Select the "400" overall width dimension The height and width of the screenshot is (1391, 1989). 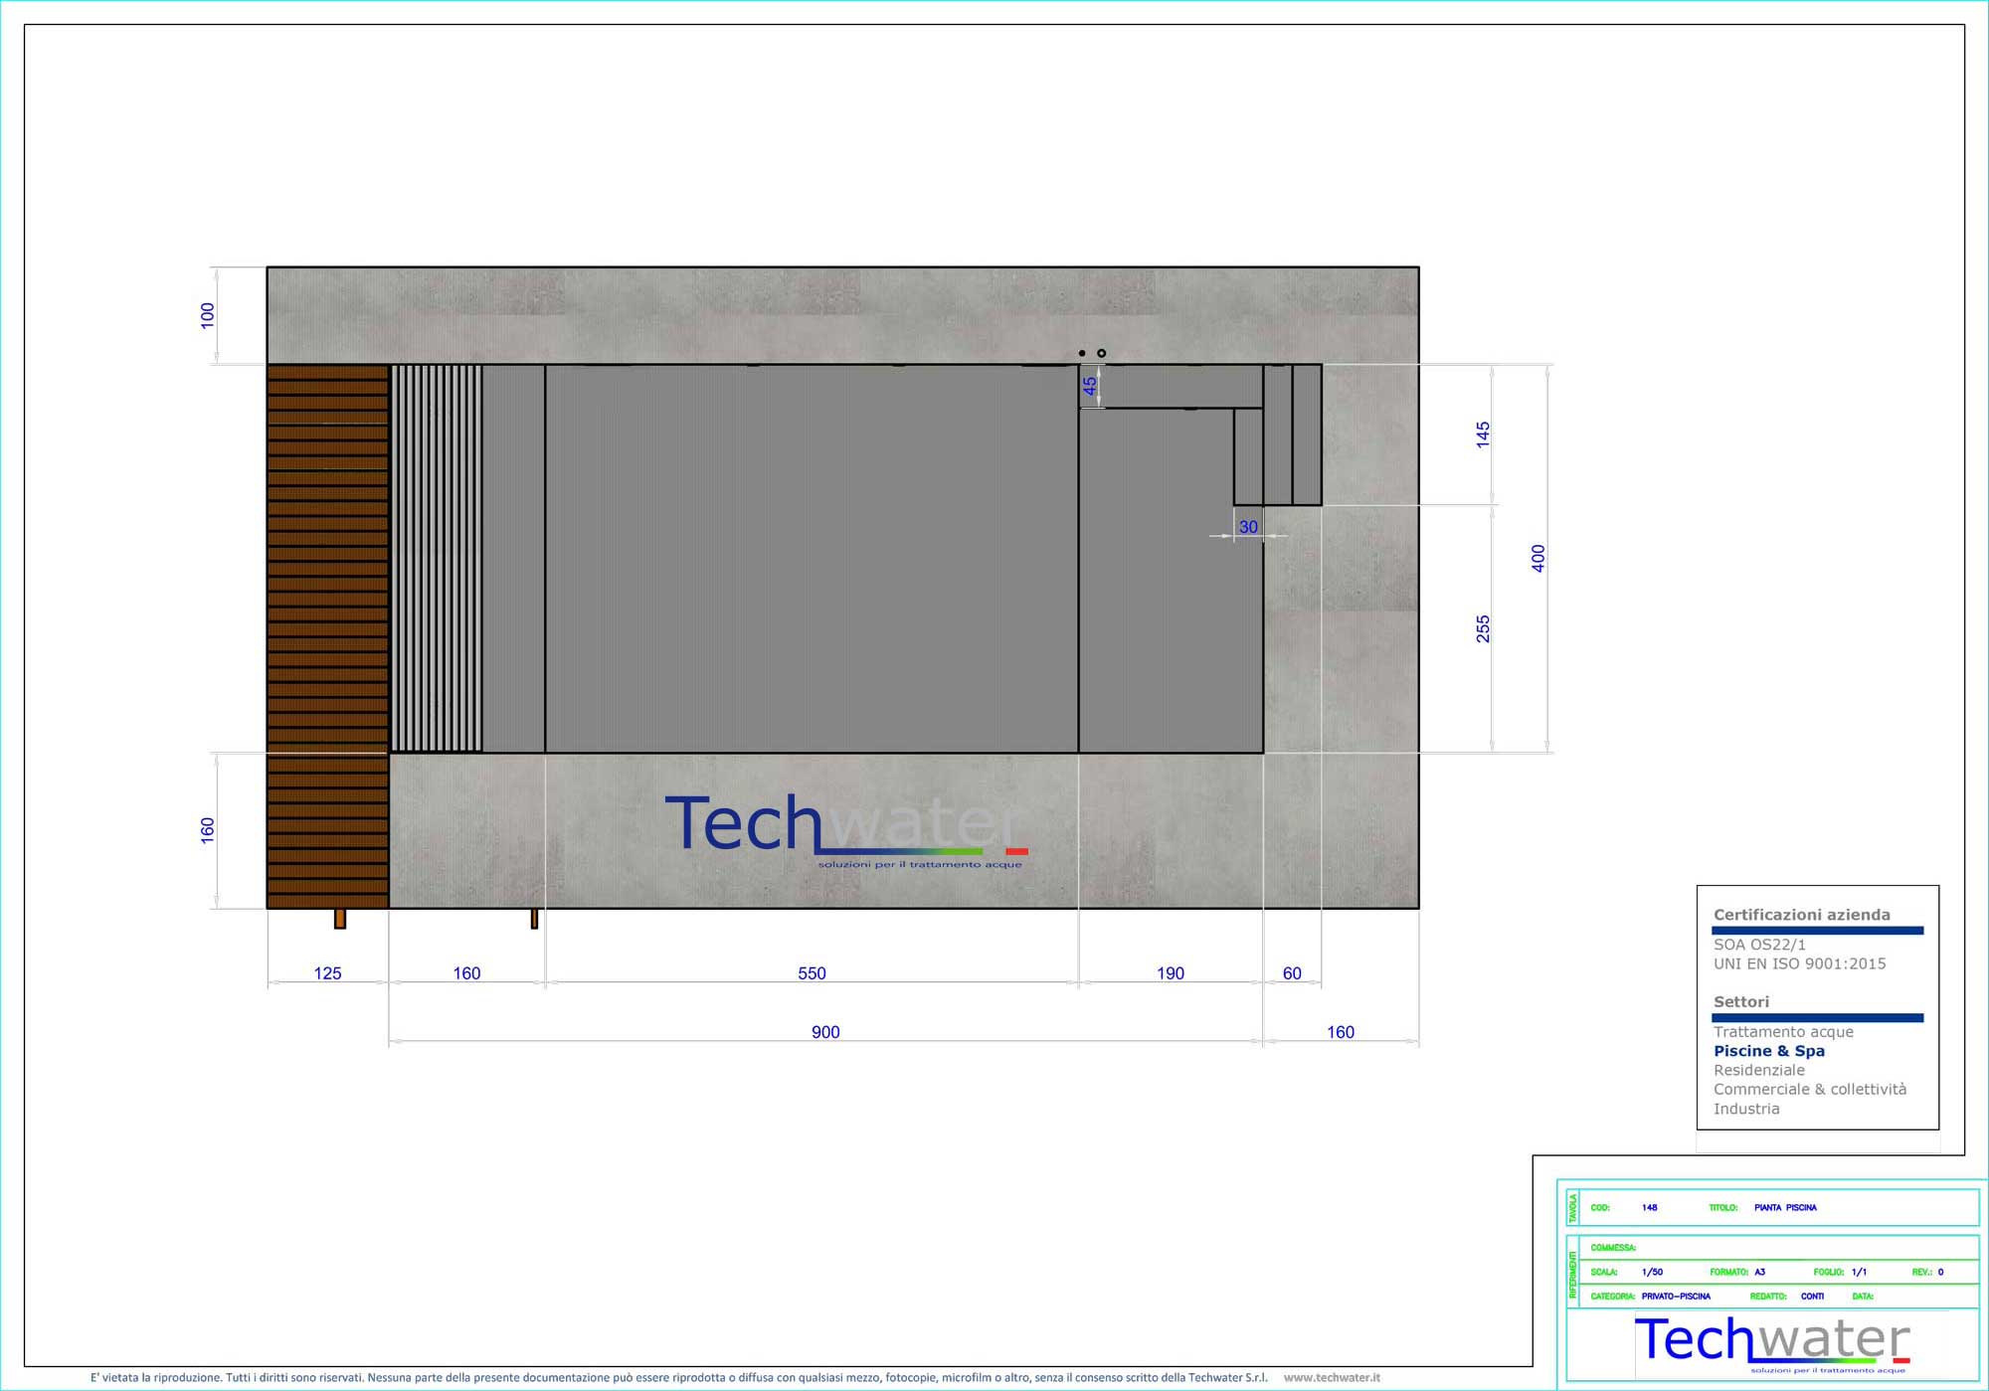pos(1538,558)
